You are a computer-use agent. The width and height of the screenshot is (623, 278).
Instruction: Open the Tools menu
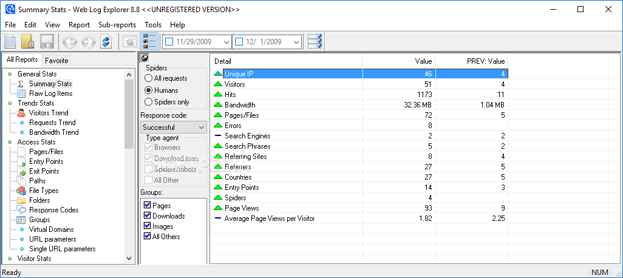[153, 25]
